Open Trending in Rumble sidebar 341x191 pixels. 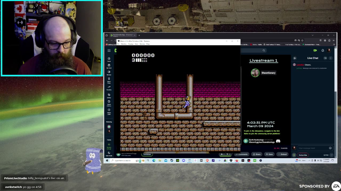(109, 88)
